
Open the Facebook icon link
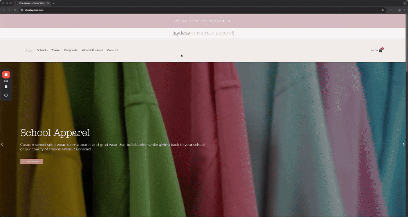point(224,21)
